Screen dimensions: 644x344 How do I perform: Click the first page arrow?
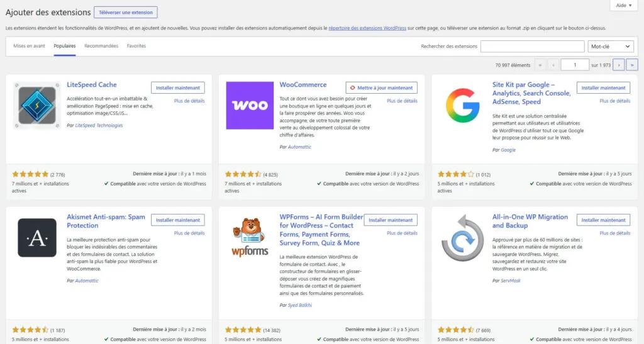[x=540, y=65]
